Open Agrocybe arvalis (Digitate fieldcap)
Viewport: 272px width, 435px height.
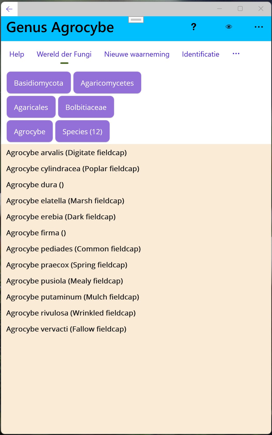[x=66, y=153]
